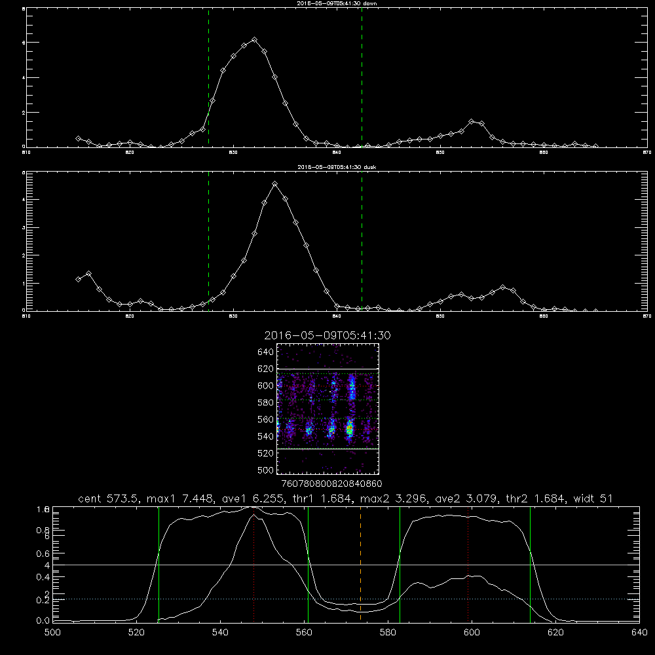This screenshot has width=655, height=655.
Task: Click the dotted horizontal threshold line in bottom plot
Action: 346,599
